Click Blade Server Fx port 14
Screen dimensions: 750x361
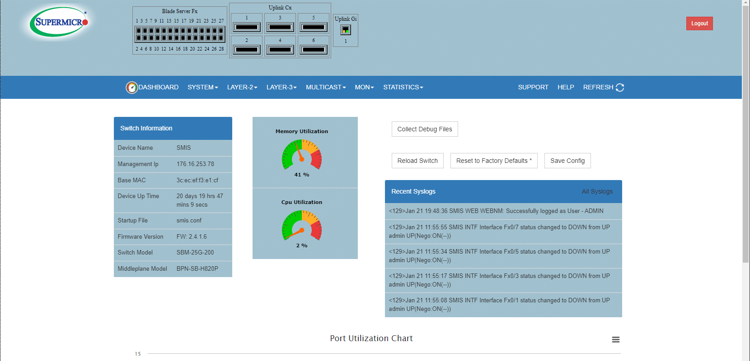(x=177, y=38)
